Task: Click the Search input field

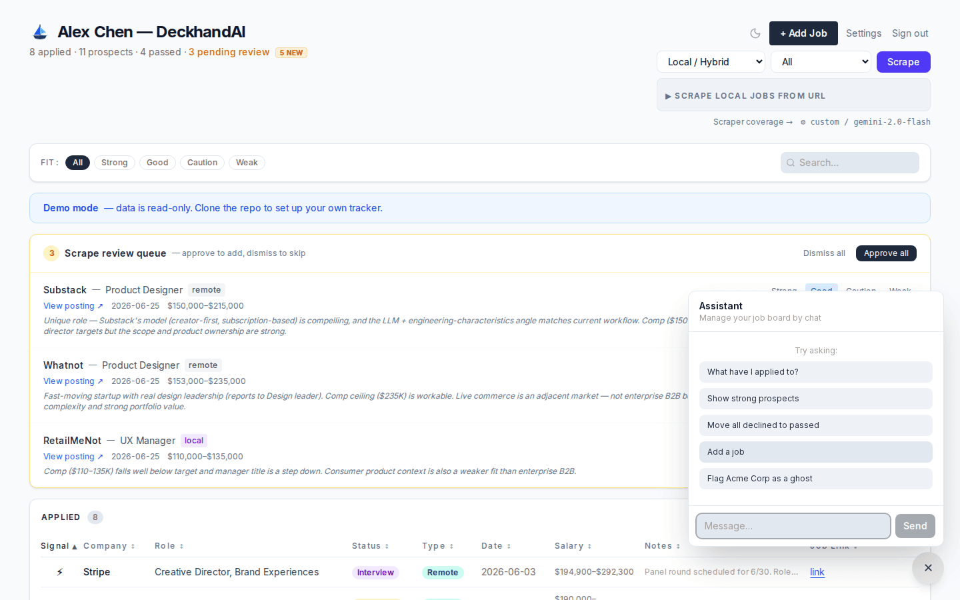Action: point(850,163)
